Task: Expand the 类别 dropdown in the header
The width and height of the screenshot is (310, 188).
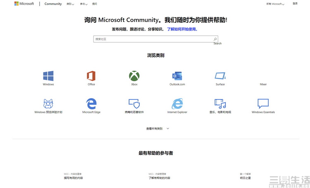Action: [x=70, y=4]
